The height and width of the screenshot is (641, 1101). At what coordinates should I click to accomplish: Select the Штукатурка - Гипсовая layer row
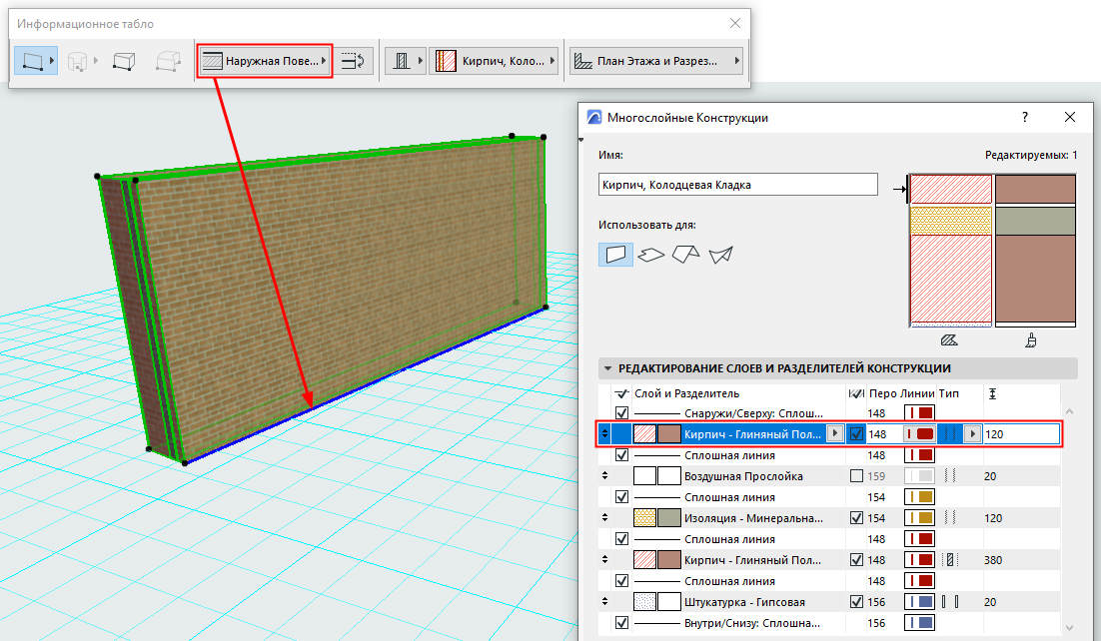tap(828, 602)
